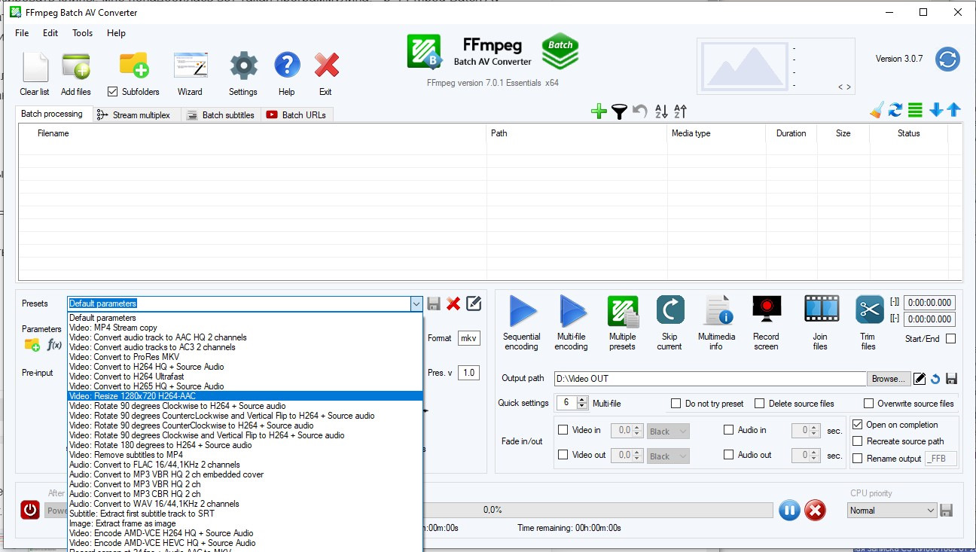The width and height of the screenshot is (976, 552).
Task: Start Multi-file encoding
Action: click(572, 311)
